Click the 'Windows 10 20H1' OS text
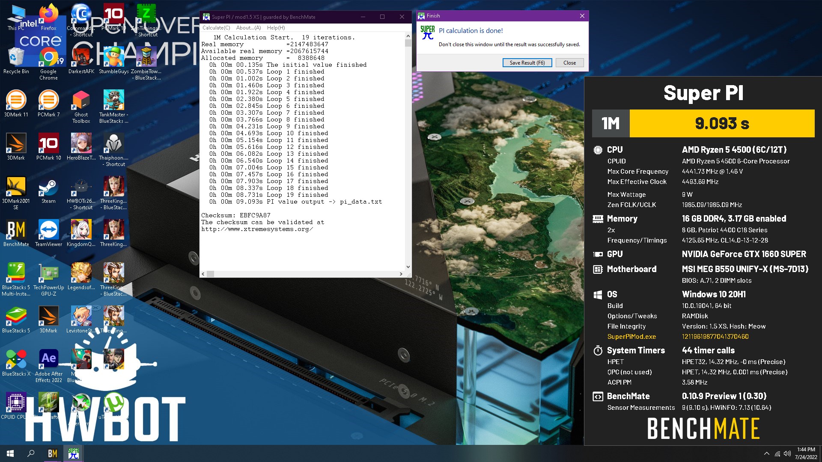 (714, 294)
